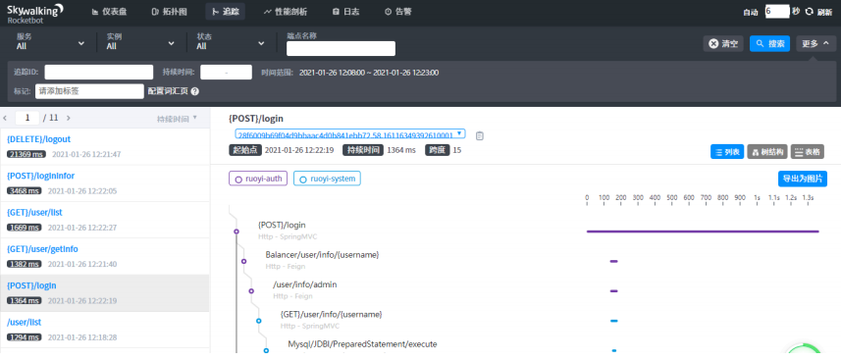Click the Balancer/user/info duration bar

tap(614, 261)
